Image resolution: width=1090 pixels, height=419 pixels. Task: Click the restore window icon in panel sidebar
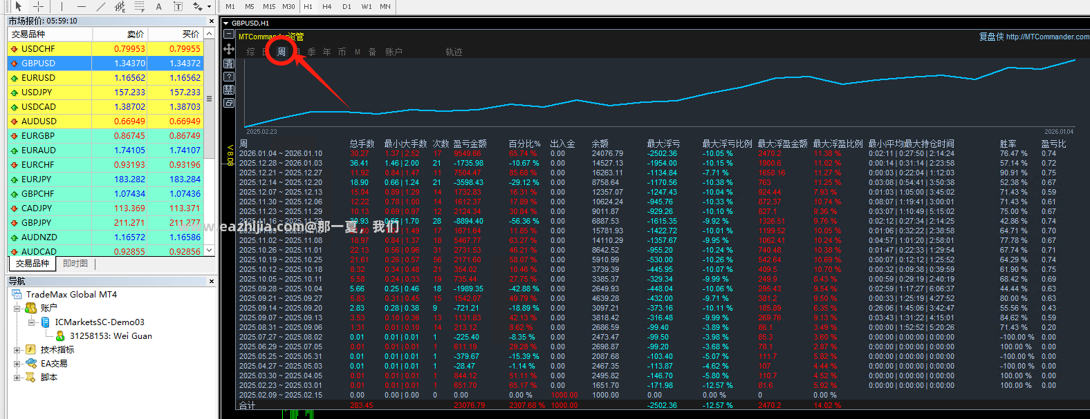click(229, 103)
